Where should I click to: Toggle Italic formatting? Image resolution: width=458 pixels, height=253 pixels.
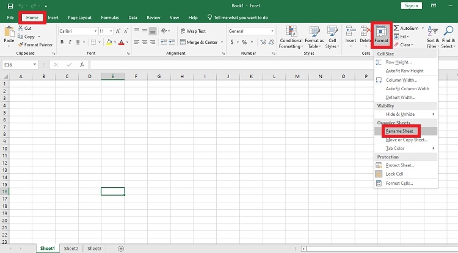click(x=70, y=42)
